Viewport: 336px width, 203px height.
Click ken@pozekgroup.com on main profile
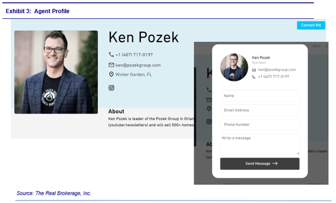coord(138,65)
